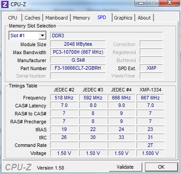Click the empty Registered field
The width and height of the screenshot is (181, 174).
151,52
